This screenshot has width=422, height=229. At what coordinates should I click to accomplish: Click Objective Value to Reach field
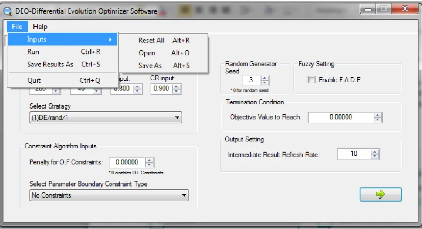[x=341, y=117]
